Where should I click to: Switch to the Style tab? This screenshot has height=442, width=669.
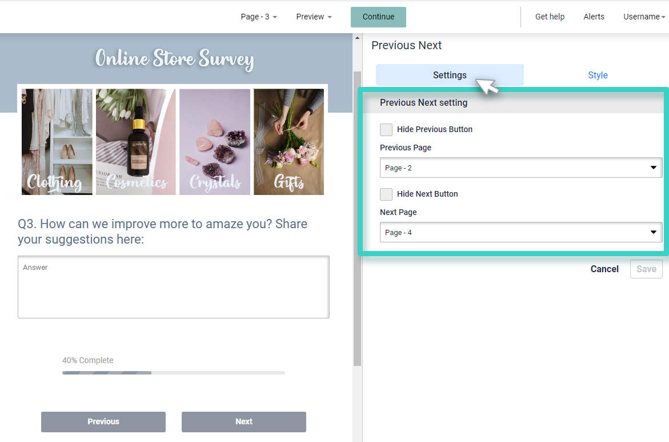tap(598, 75)
